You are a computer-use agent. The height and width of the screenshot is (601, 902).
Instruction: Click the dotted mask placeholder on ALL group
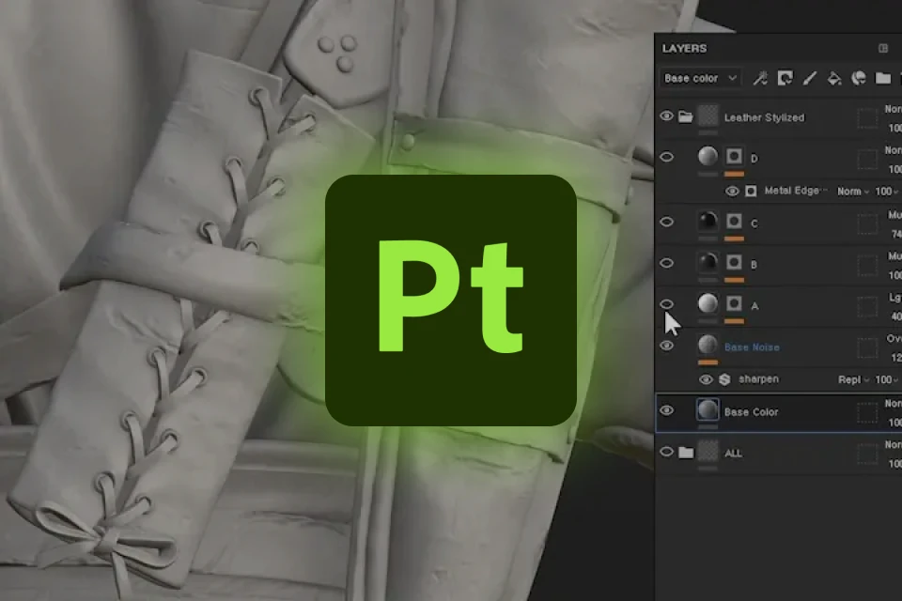click(867, 455)
